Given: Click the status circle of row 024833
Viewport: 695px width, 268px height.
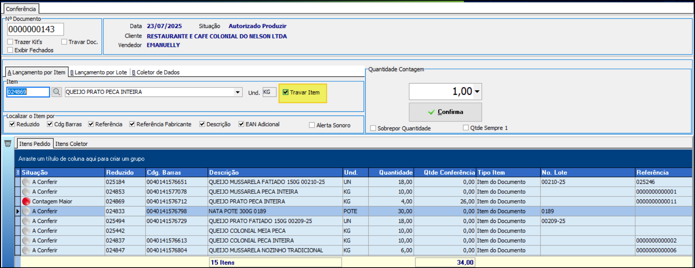Looking at the screenshot, I should coord(26,211).
